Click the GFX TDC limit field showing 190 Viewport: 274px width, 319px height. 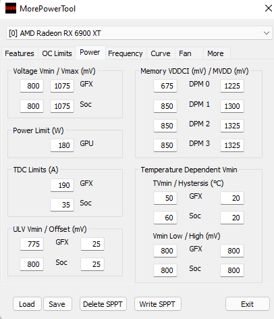(x=62, y=185)
